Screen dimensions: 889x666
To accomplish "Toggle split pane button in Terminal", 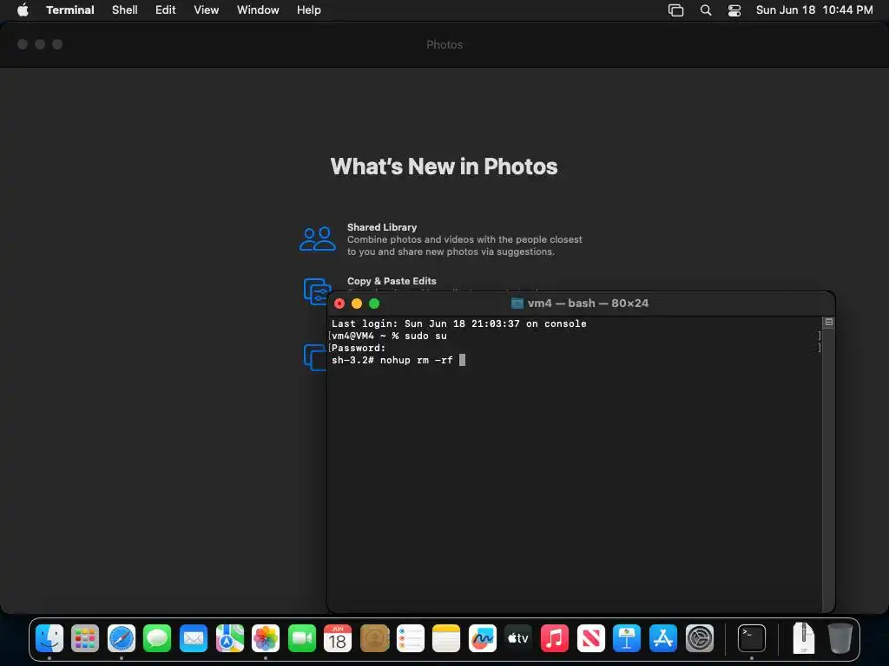I will 829,323.
